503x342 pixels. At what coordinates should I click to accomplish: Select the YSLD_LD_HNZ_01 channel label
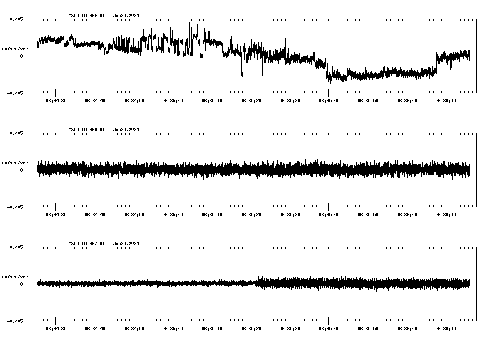pos(86,244)
